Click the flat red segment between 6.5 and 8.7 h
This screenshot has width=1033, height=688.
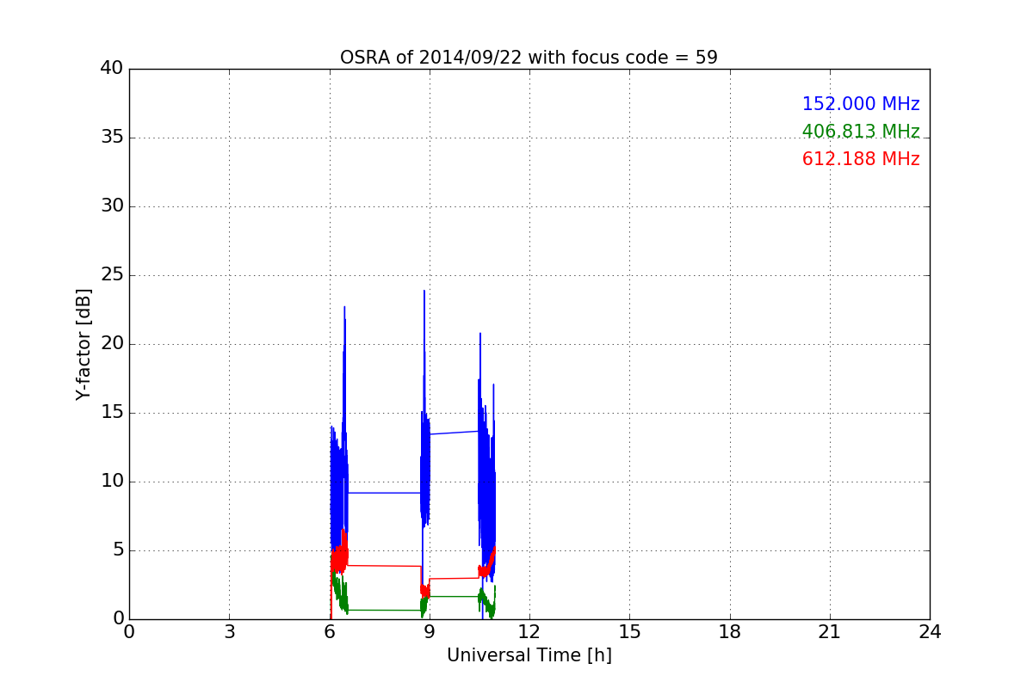tap(384, 566)
